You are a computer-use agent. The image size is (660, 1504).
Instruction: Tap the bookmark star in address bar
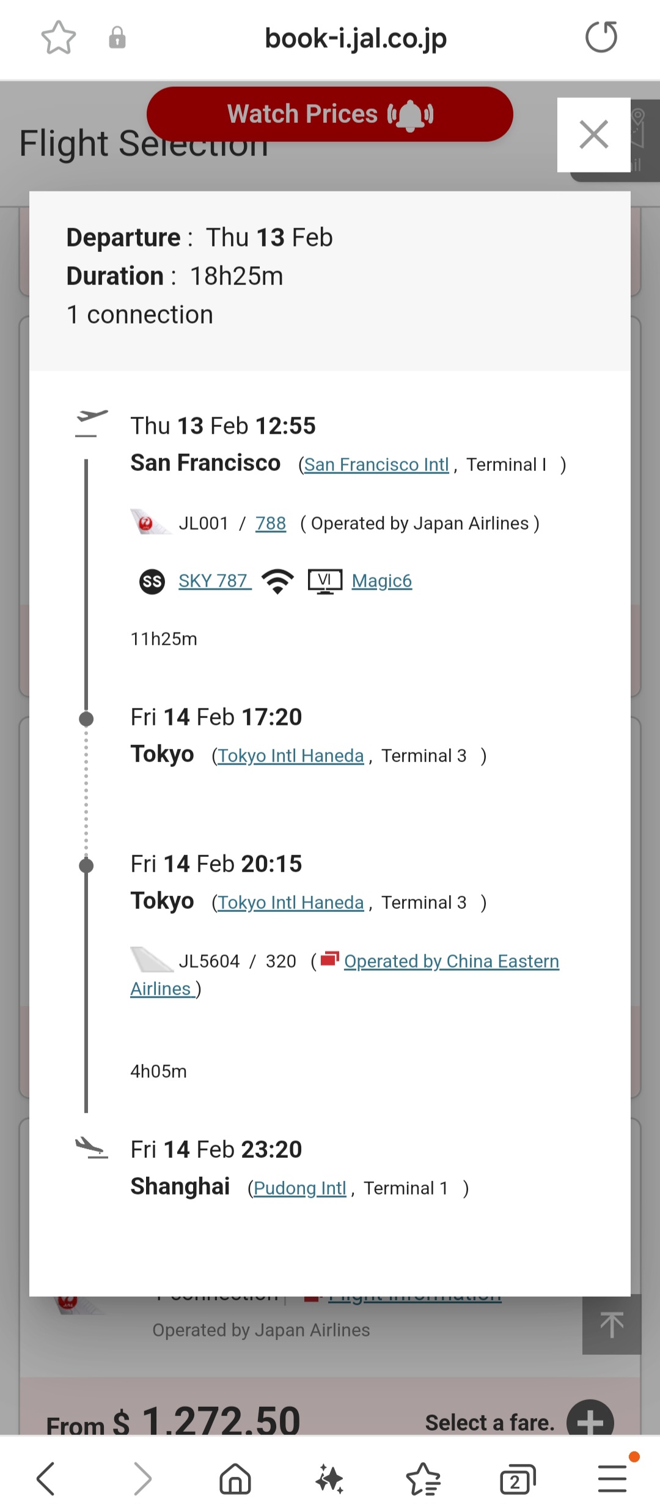(59, 38)
